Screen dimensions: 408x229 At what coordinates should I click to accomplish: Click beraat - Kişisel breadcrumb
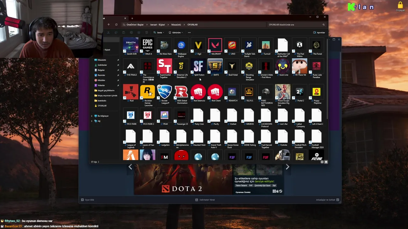click(x=157, y=24)
